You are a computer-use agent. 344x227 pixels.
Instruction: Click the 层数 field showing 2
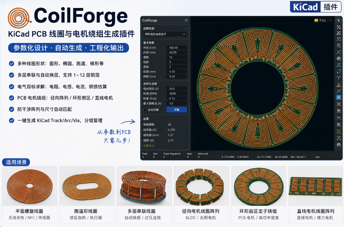(177, 67)
